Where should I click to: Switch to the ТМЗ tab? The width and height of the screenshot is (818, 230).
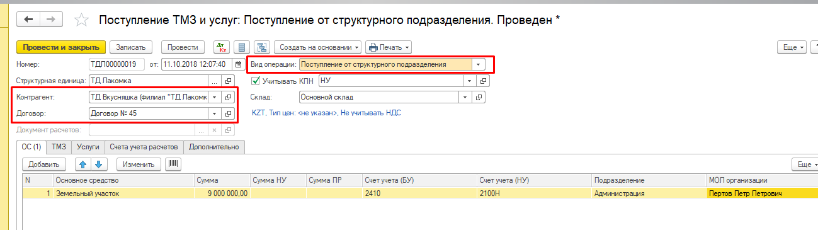(x=59, y=147)
